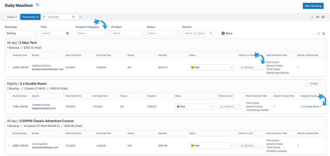The width and height of the screenshot is (330, 156).
Task: Toggle the row sorting list icon
Action: tap(318, 34)
